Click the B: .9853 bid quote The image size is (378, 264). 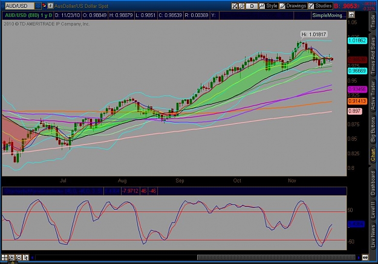pyautogui.click(x=347, y=6)
